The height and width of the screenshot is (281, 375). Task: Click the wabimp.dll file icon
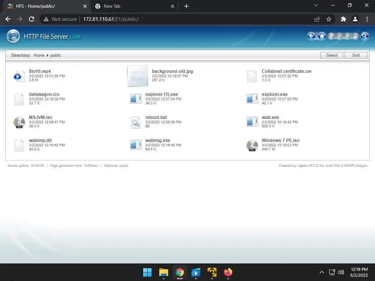click(19, 145)
